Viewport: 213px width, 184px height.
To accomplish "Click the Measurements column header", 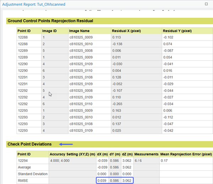I will pyautogui.click(x=146, y=154).
